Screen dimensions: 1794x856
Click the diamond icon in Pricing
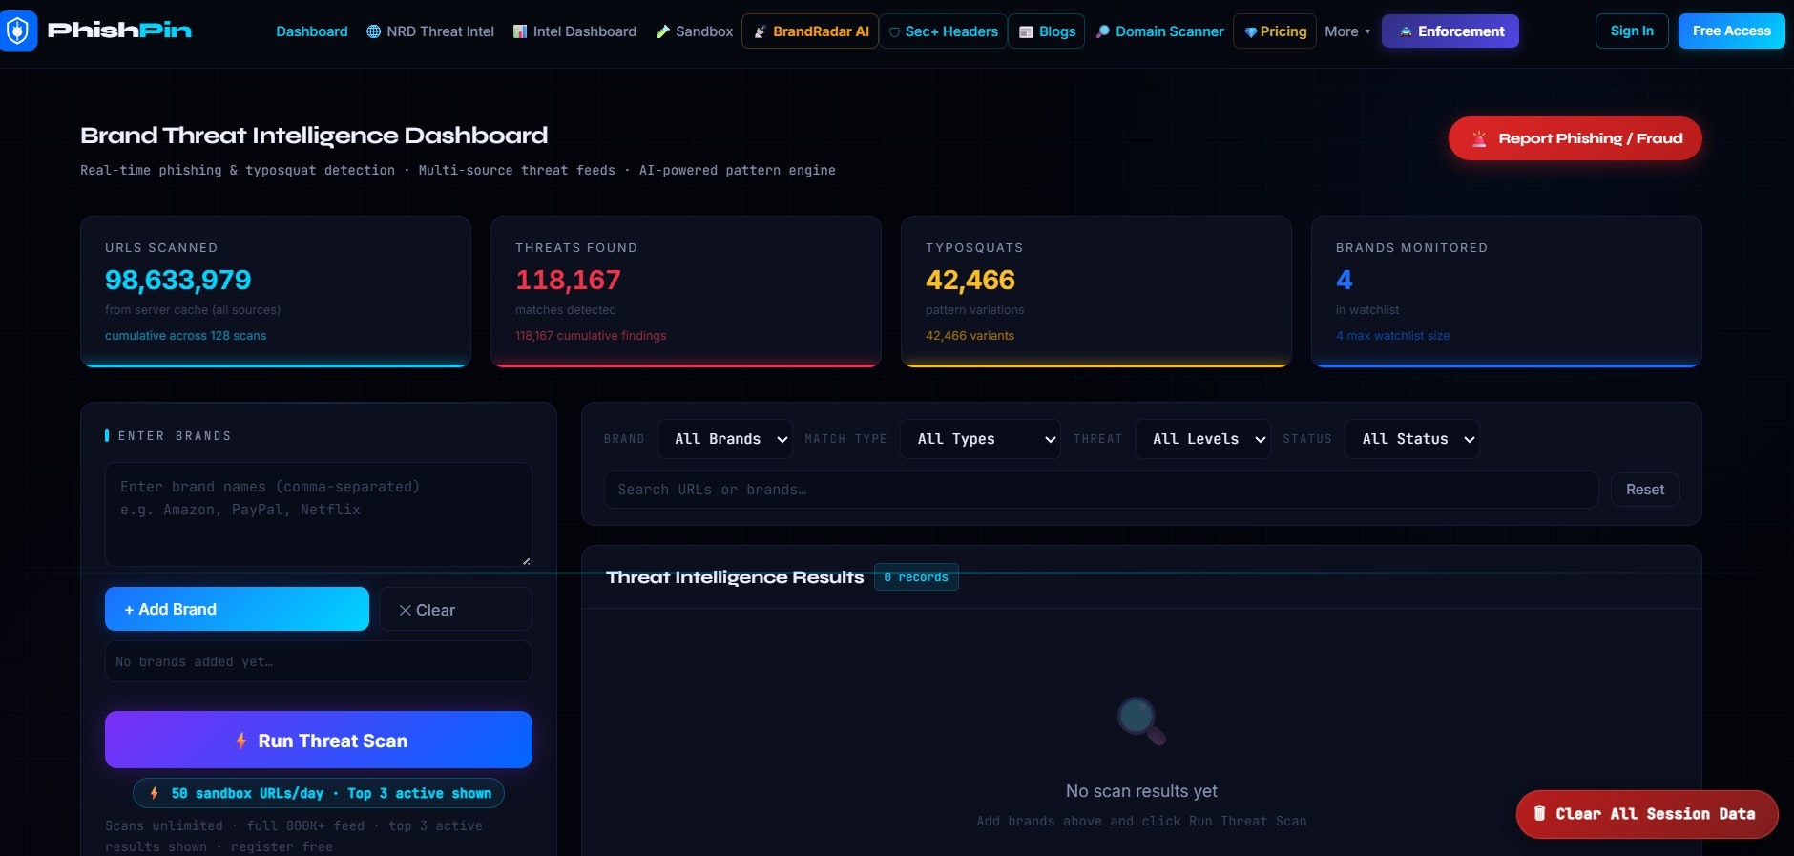coord(1250,32)
